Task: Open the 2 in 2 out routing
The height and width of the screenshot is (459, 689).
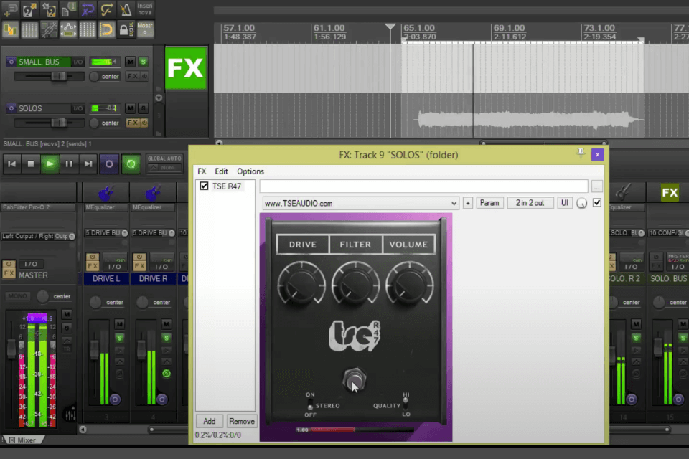Action: pos(530,204)
